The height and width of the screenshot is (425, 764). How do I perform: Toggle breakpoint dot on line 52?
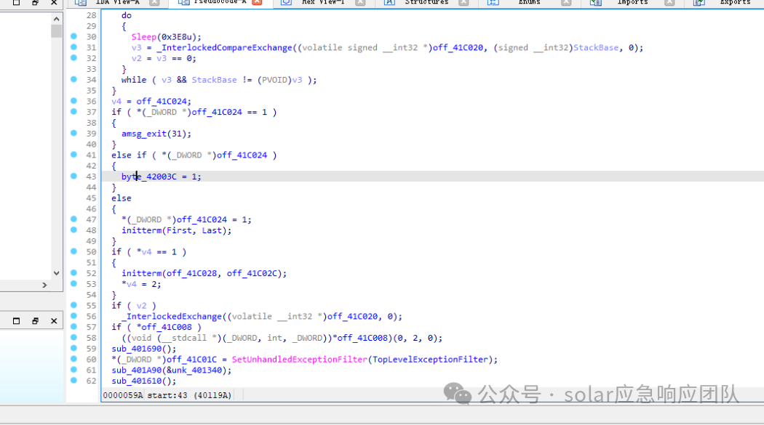[73, 272]
